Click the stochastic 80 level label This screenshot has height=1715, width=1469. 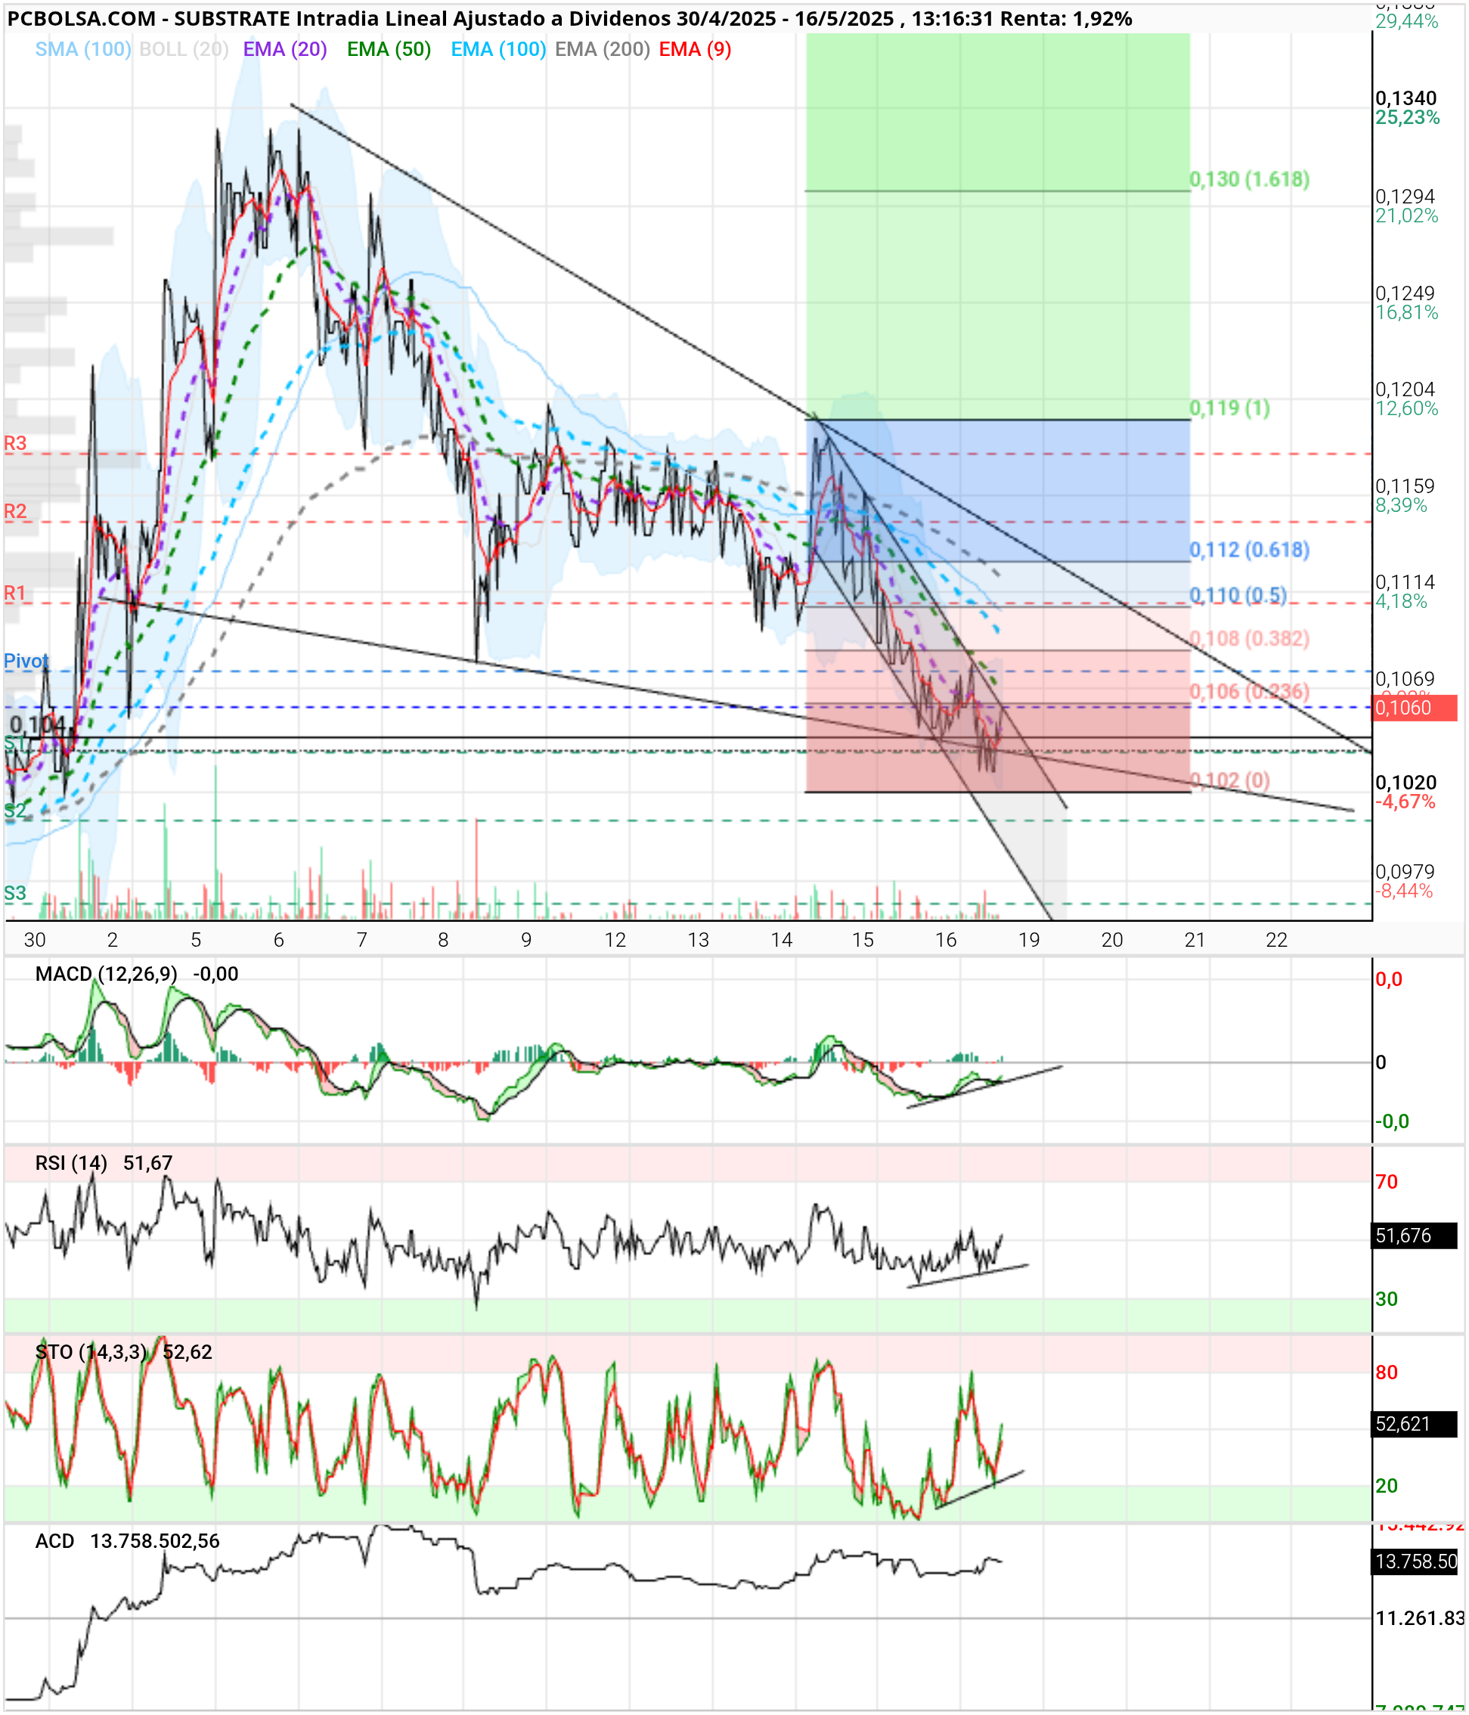tap(1387, 1372)
